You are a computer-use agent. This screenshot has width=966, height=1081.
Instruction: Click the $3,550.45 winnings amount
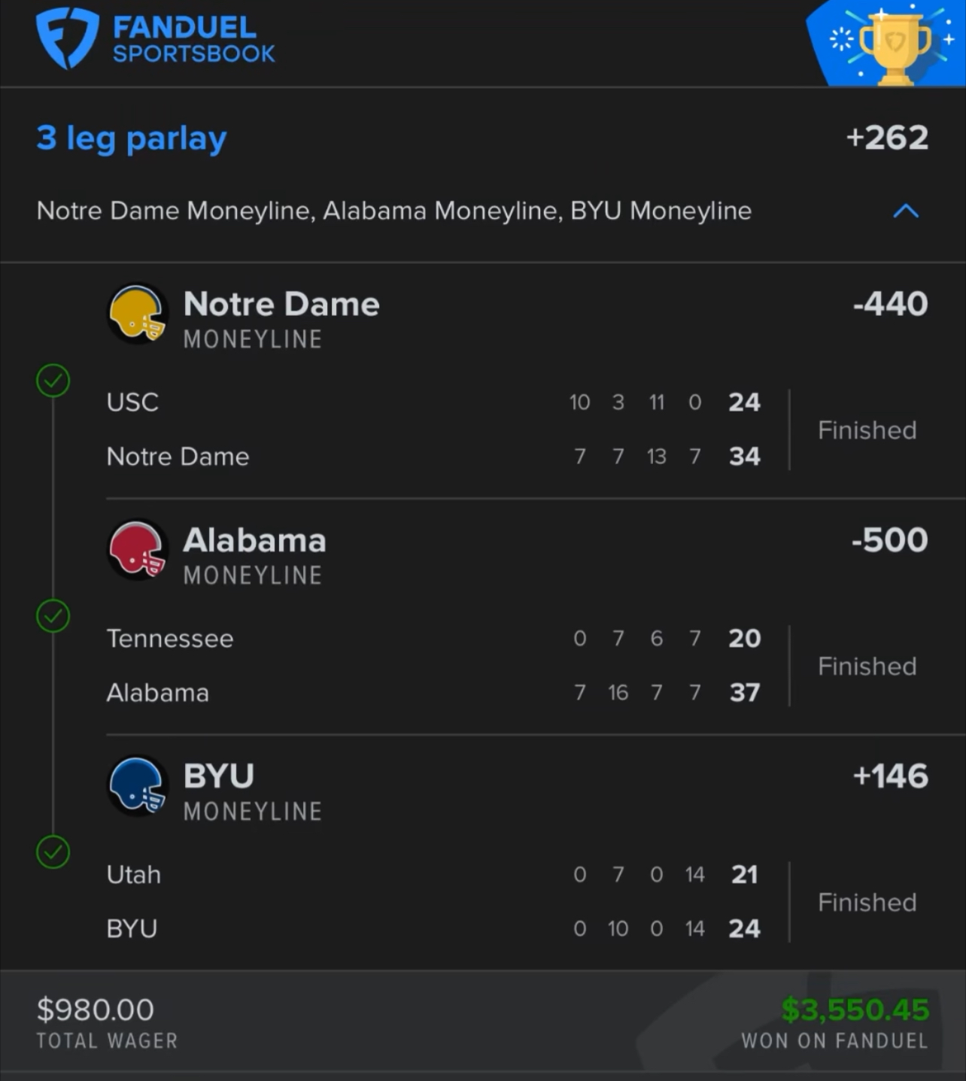pos(855,1010)
